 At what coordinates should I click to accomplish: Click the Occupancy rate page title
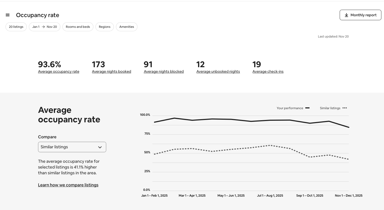(38, 15)
